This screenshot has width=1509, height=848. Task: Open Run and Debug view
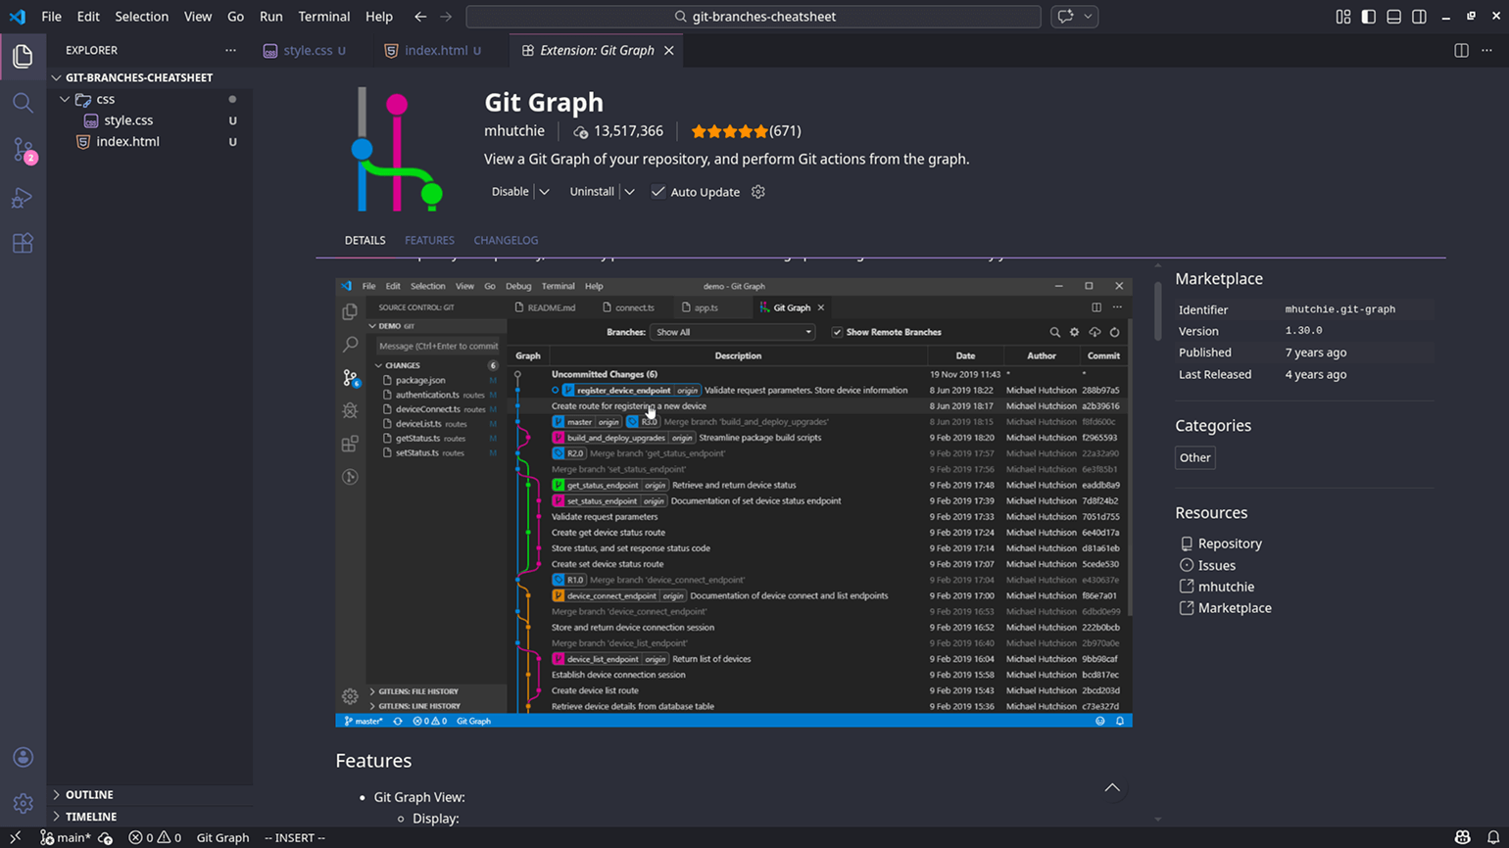click(24, 198)
